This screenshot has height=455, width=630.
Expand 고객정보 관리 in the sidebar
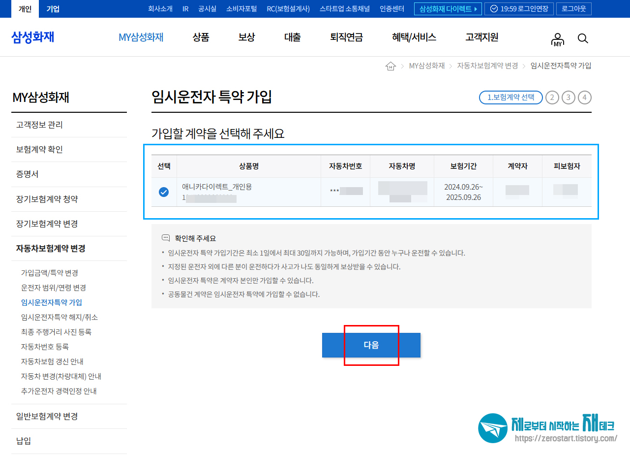point(69,125)
